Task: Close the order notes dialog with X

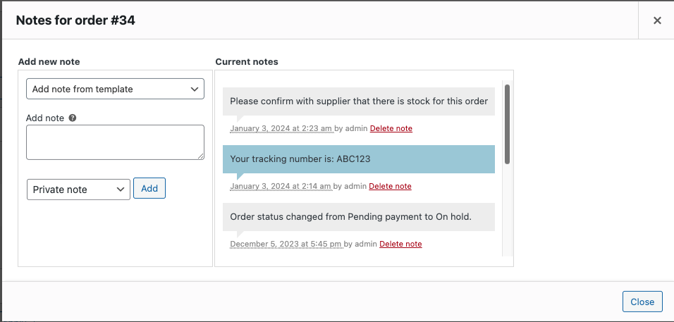Action: point(657,20)
